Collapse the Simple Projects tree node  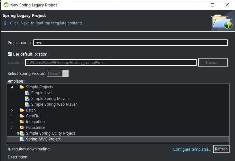pos(12,87)
